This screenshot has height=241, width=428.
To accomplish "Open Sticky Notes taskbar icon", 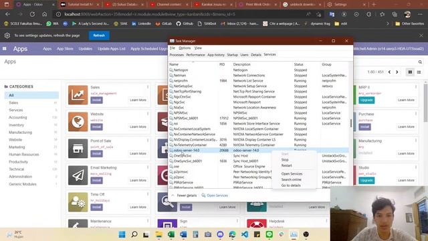I will pos(257,234).
